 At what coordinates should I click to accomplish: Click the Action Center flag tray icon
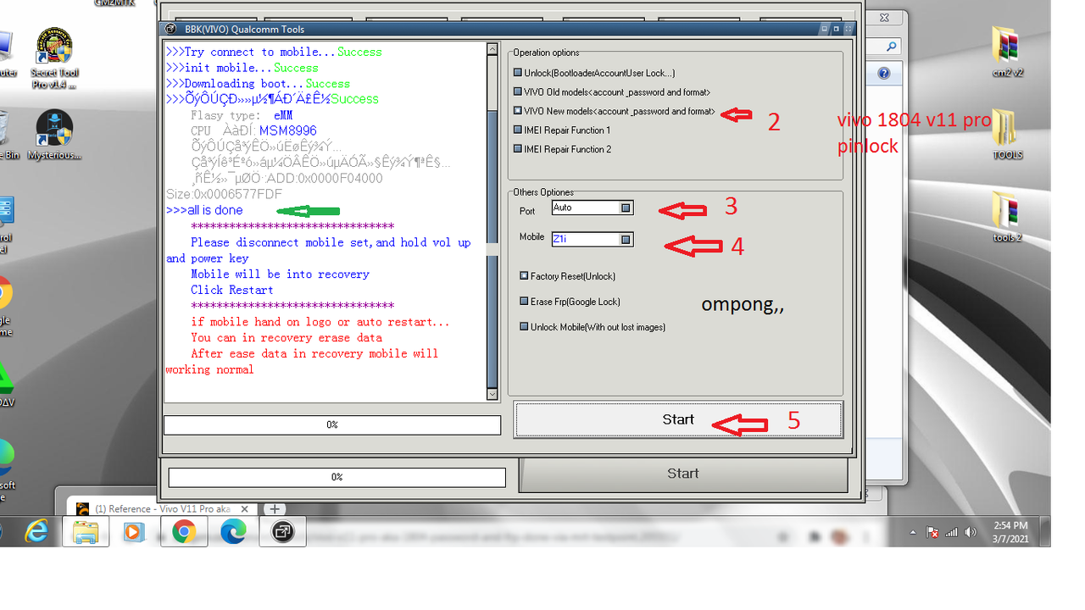(x=932, y=533)
